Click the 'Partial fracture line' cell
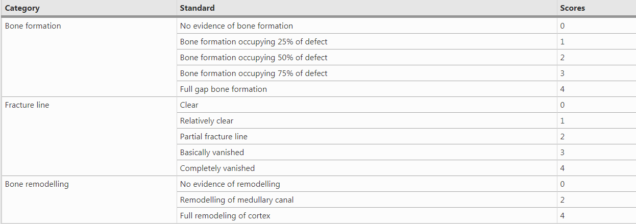Screen dimensions: 636x224 point(214,137)
